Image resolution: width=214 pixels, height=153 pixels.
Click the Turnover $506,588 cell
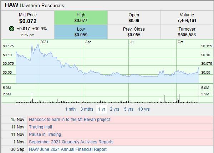click(x=187, y=32)
